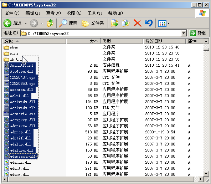This screenshot has height=184, width=211.
Task: Click the horizontal scrollbar left arrow
Action: [x=5, y=179]
